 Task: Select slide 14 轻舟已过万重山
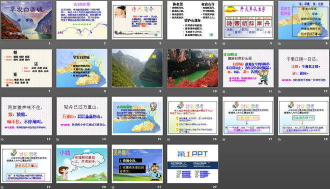81,116
